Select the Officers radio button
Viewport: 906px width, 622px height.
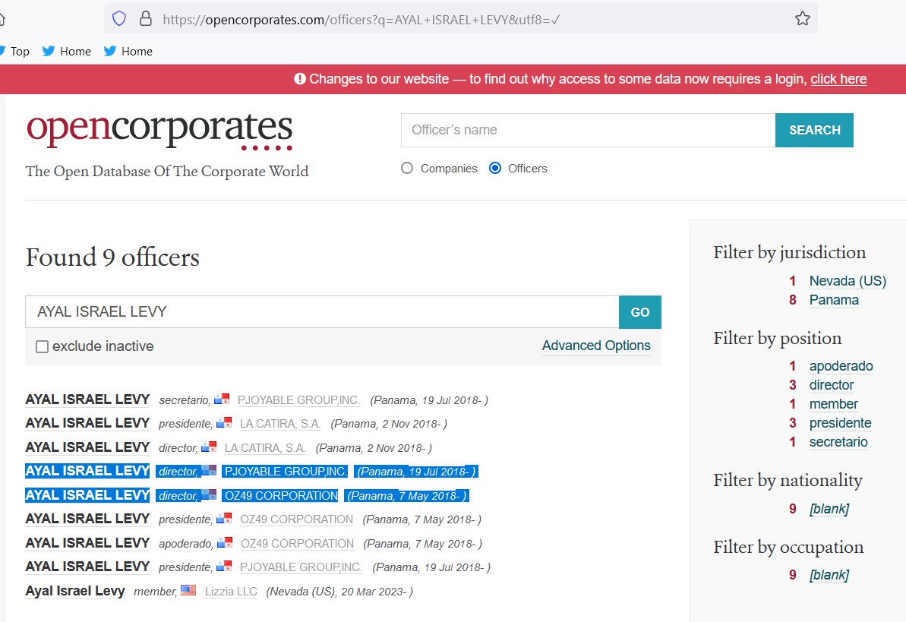[495, 168]
